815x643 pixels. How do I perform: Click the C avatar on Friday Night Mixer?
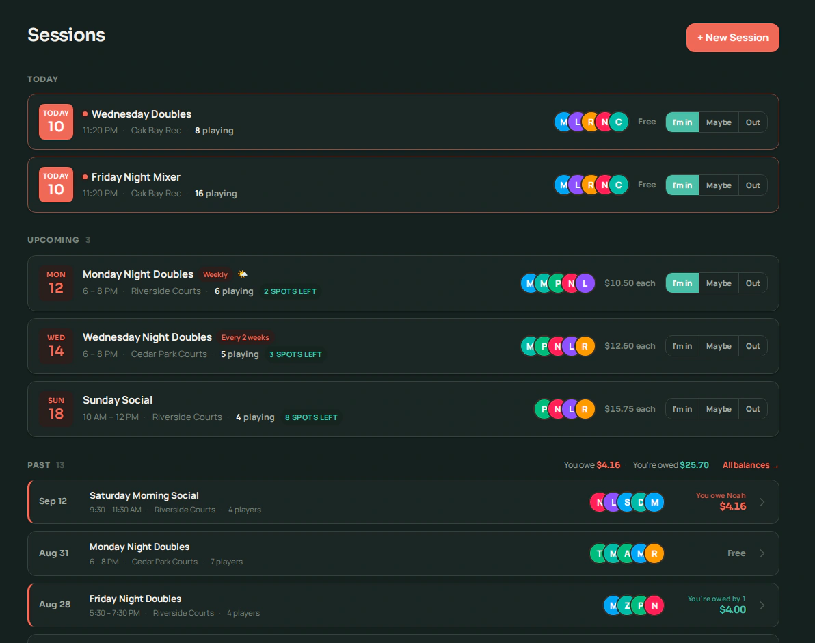pyautogui.click(x=619, y=185)
